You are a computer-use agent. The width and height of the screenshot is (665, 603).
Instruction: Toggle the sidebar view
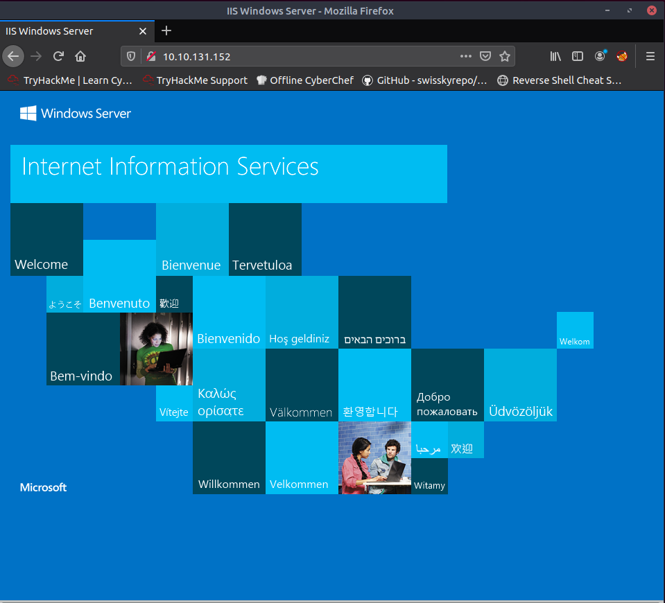578,56
